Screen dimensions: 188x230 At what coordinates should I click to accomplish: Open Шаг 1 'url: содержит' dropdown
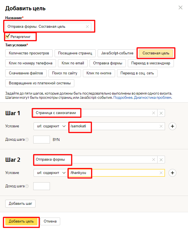[x=51, y=126]
